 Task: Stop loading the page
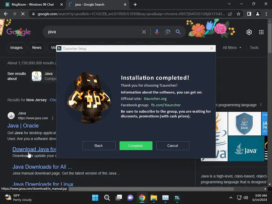pyautogui.click(x=23, y=14)
